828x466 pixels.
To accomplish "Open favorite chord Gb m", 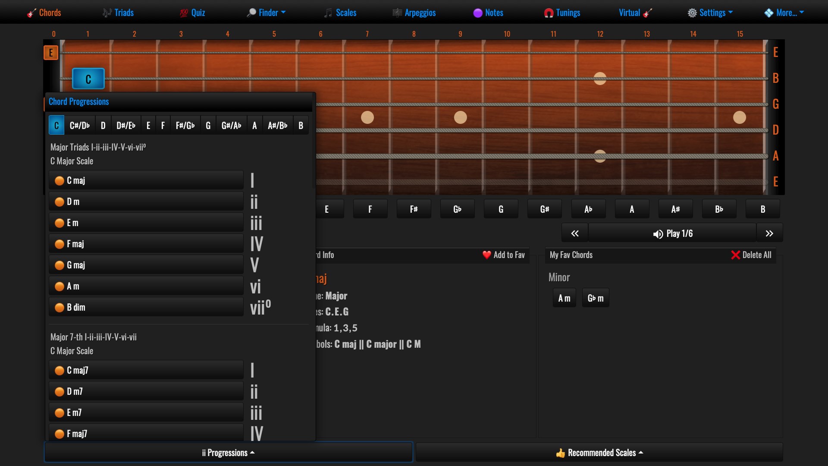I will tap(596, 298).
